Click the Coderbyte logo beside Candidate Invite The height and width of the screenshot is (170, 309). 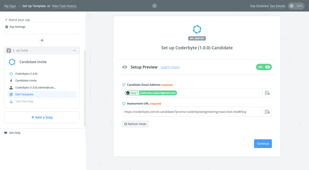[x=12, y=62]
